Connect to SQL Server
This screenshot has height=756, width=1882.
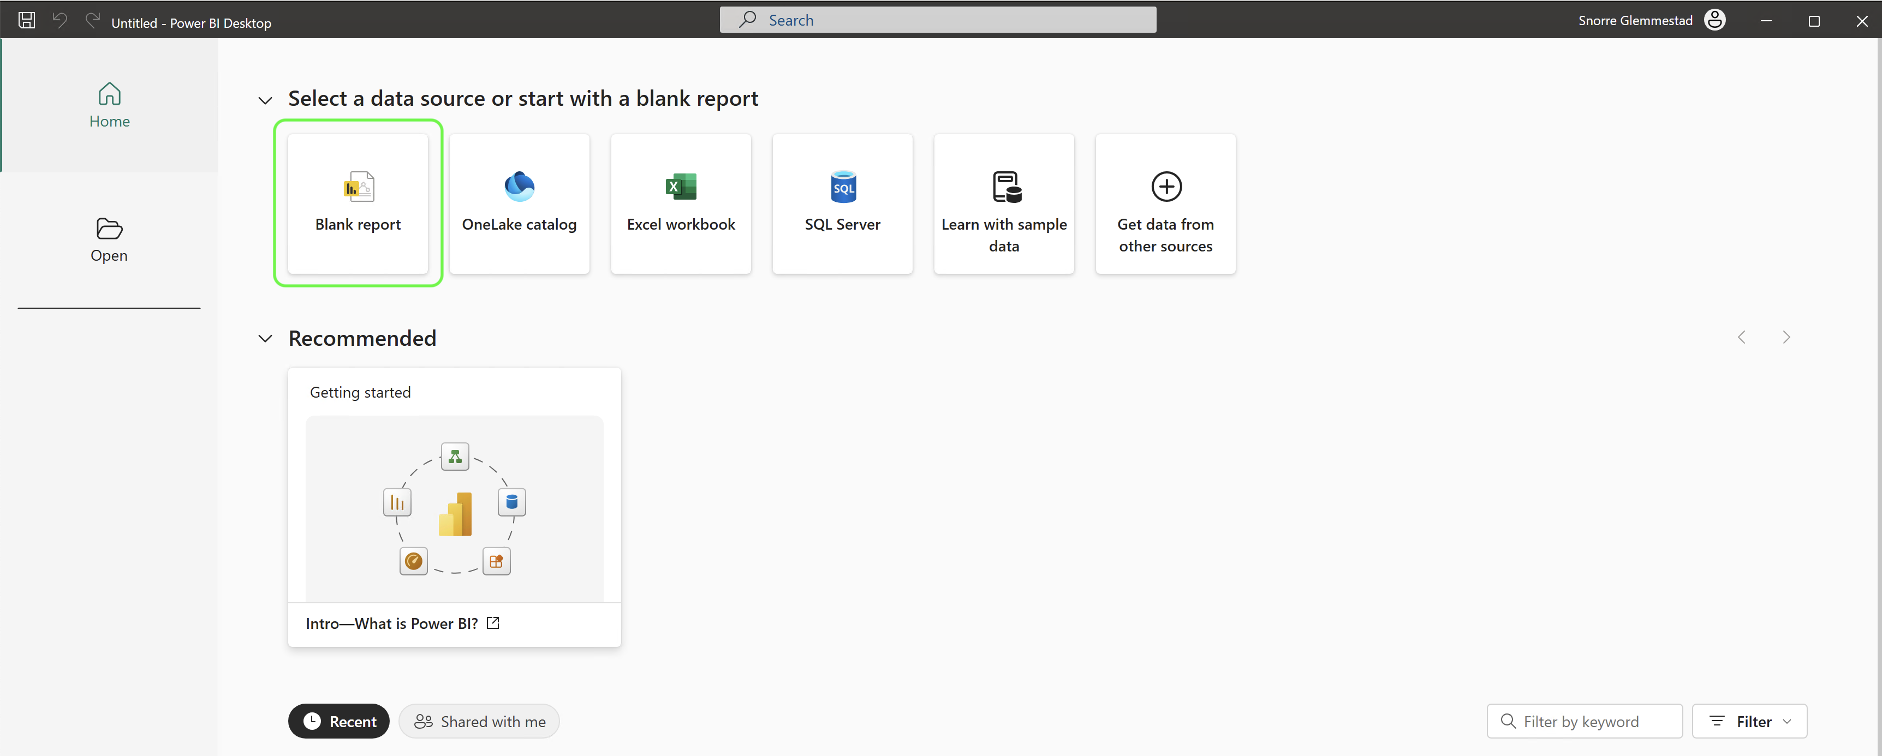[842, 204]
